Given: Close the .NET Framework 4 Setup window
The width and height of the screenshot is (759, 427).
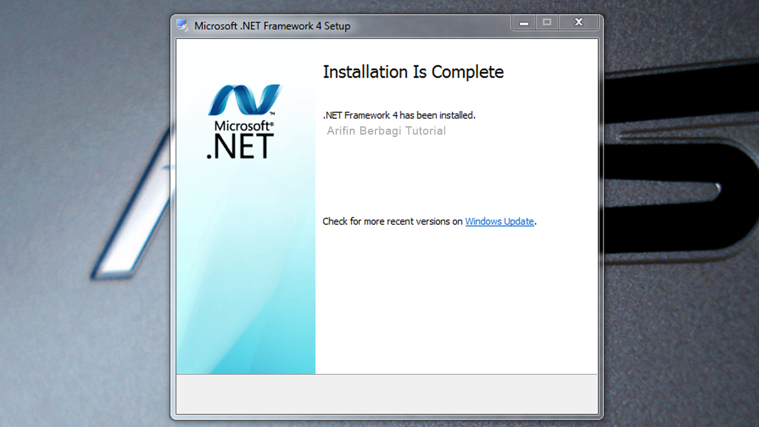Looking at the screenshot, I should pyautogui.click(x=579, y=23).
